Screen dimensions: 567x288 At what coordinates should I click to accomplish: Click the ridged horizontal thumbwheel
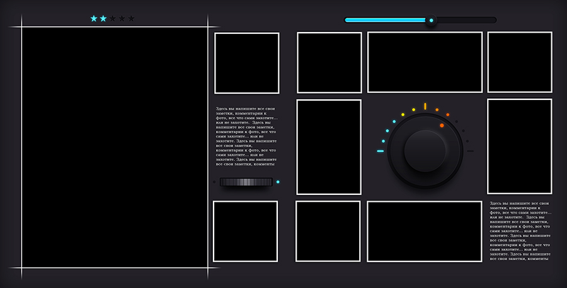click(x=246, y=182)
